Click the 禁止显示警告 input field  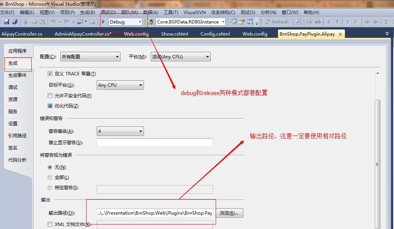[155, 142]
